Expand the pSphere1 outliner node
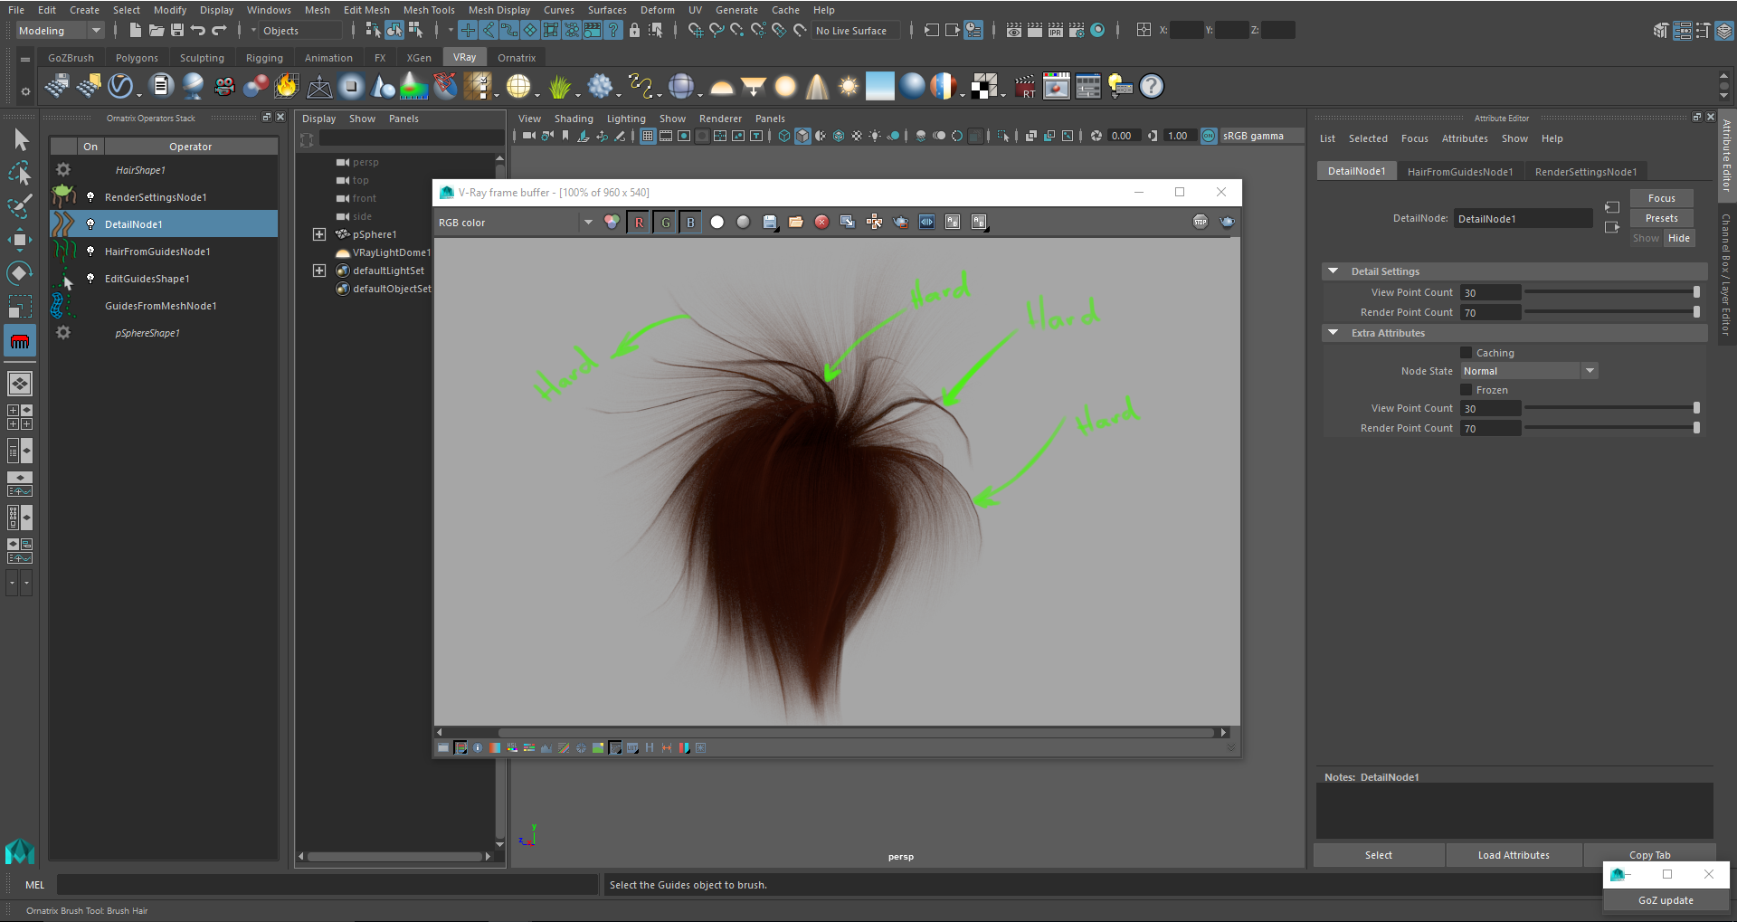This screenshot has width=1737, height=922. (x=318, y=234)
